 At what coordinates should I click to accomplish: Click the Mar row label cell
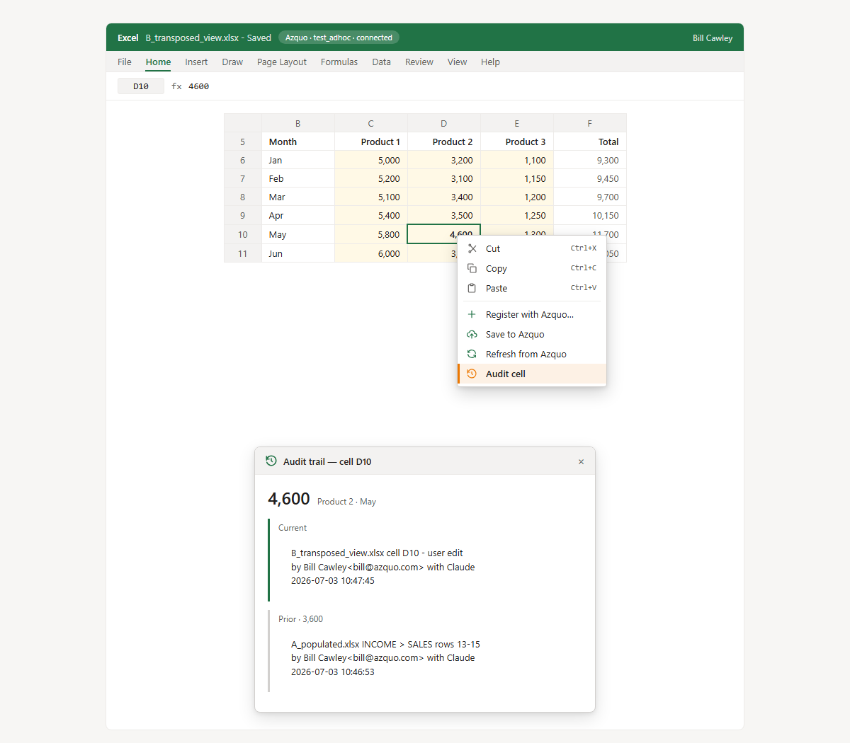click(x=298, y=197)
